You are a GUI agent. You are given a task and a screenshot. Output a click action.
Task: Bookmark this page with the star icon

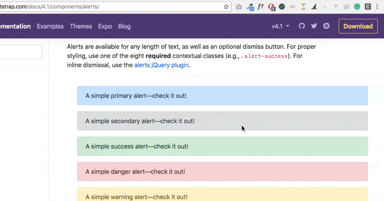[226, 7]
